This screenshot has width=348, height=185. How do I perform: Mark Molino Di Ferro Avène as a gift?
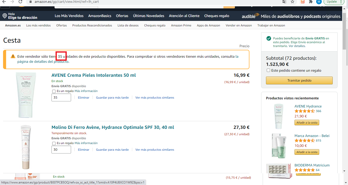coord(54,143)
